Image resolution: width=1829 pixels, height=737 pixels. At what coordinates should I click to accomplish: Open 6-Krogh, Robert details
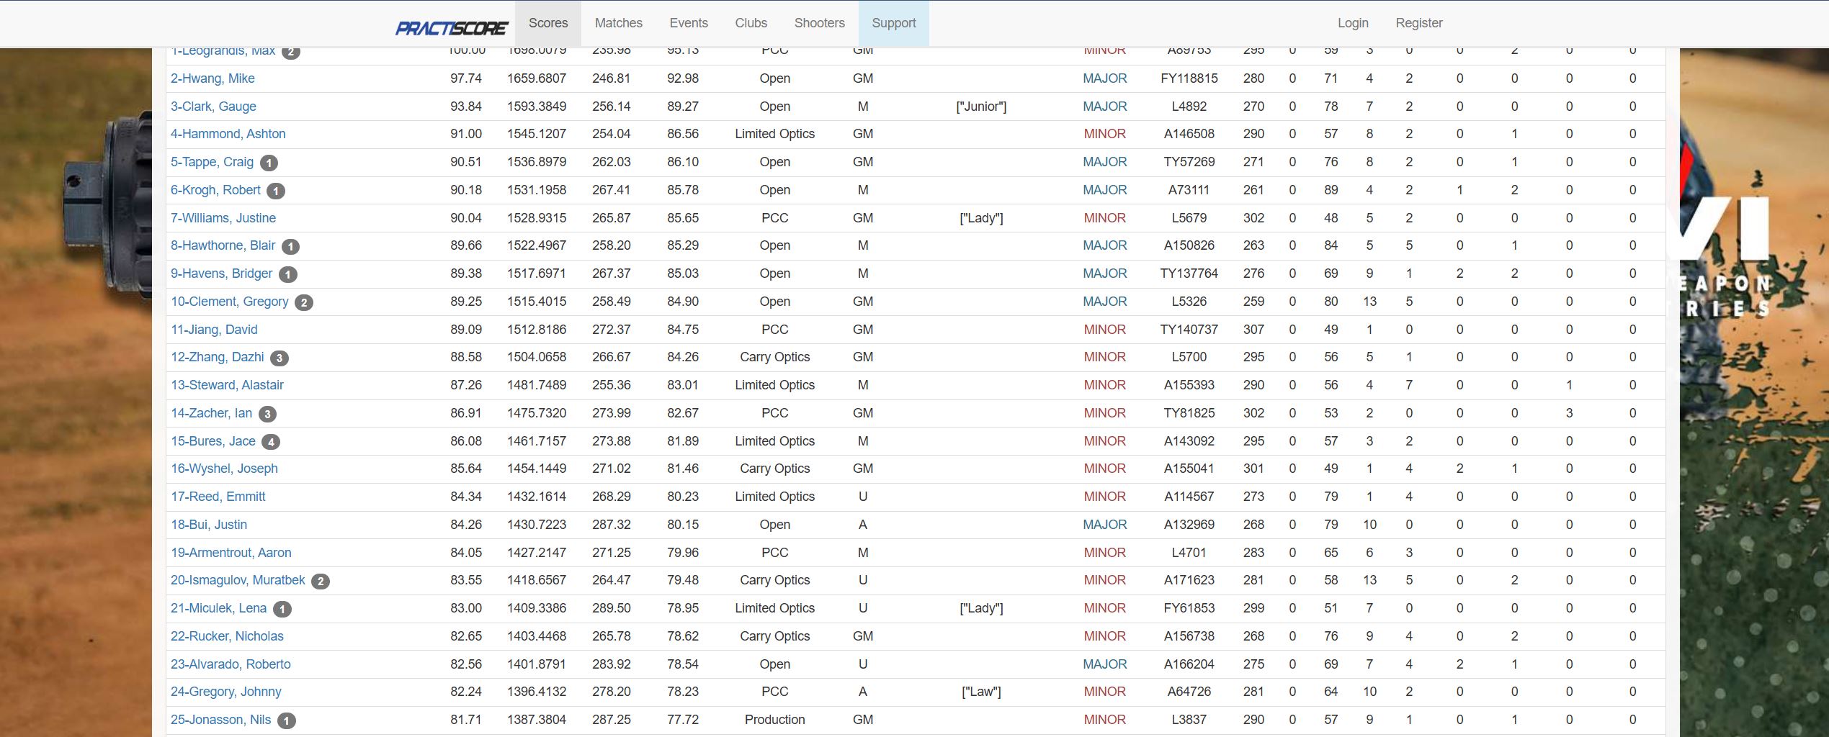(x=215, y=190)
